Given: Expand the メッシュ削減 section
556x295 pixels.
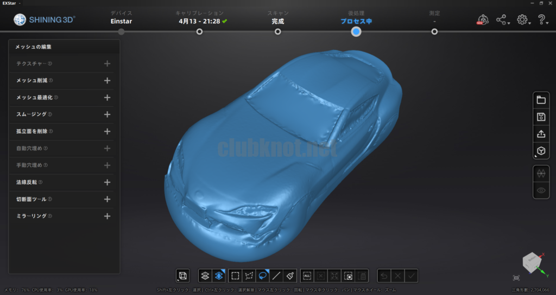Looking at the screenshot, I should click(107, 81).
